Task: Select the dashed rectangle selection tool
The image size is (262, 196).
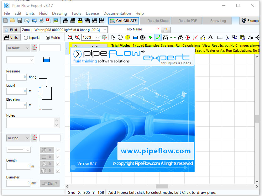Action: pyautogui.click(x=220, y=37)
